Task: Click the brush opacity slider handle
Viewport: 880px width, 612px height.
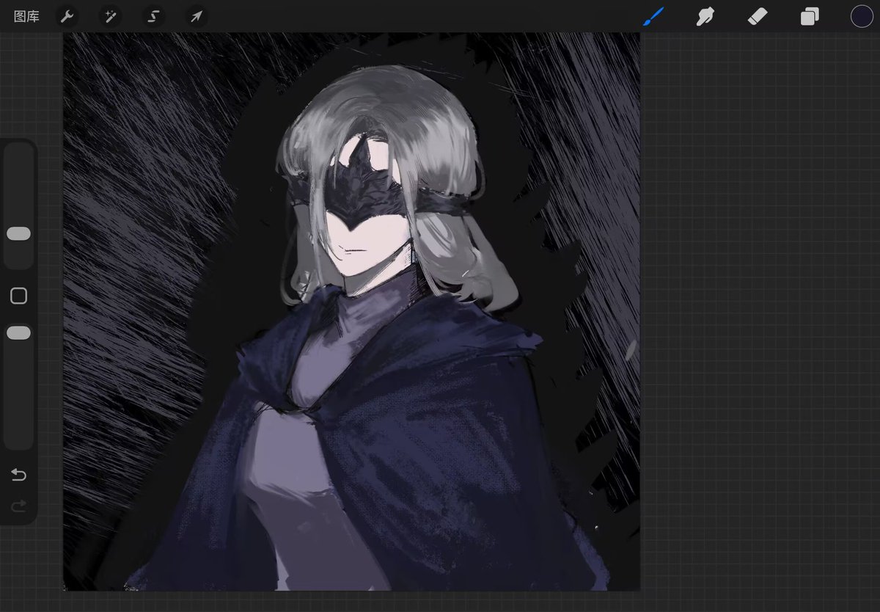Action: coord(18,333)
